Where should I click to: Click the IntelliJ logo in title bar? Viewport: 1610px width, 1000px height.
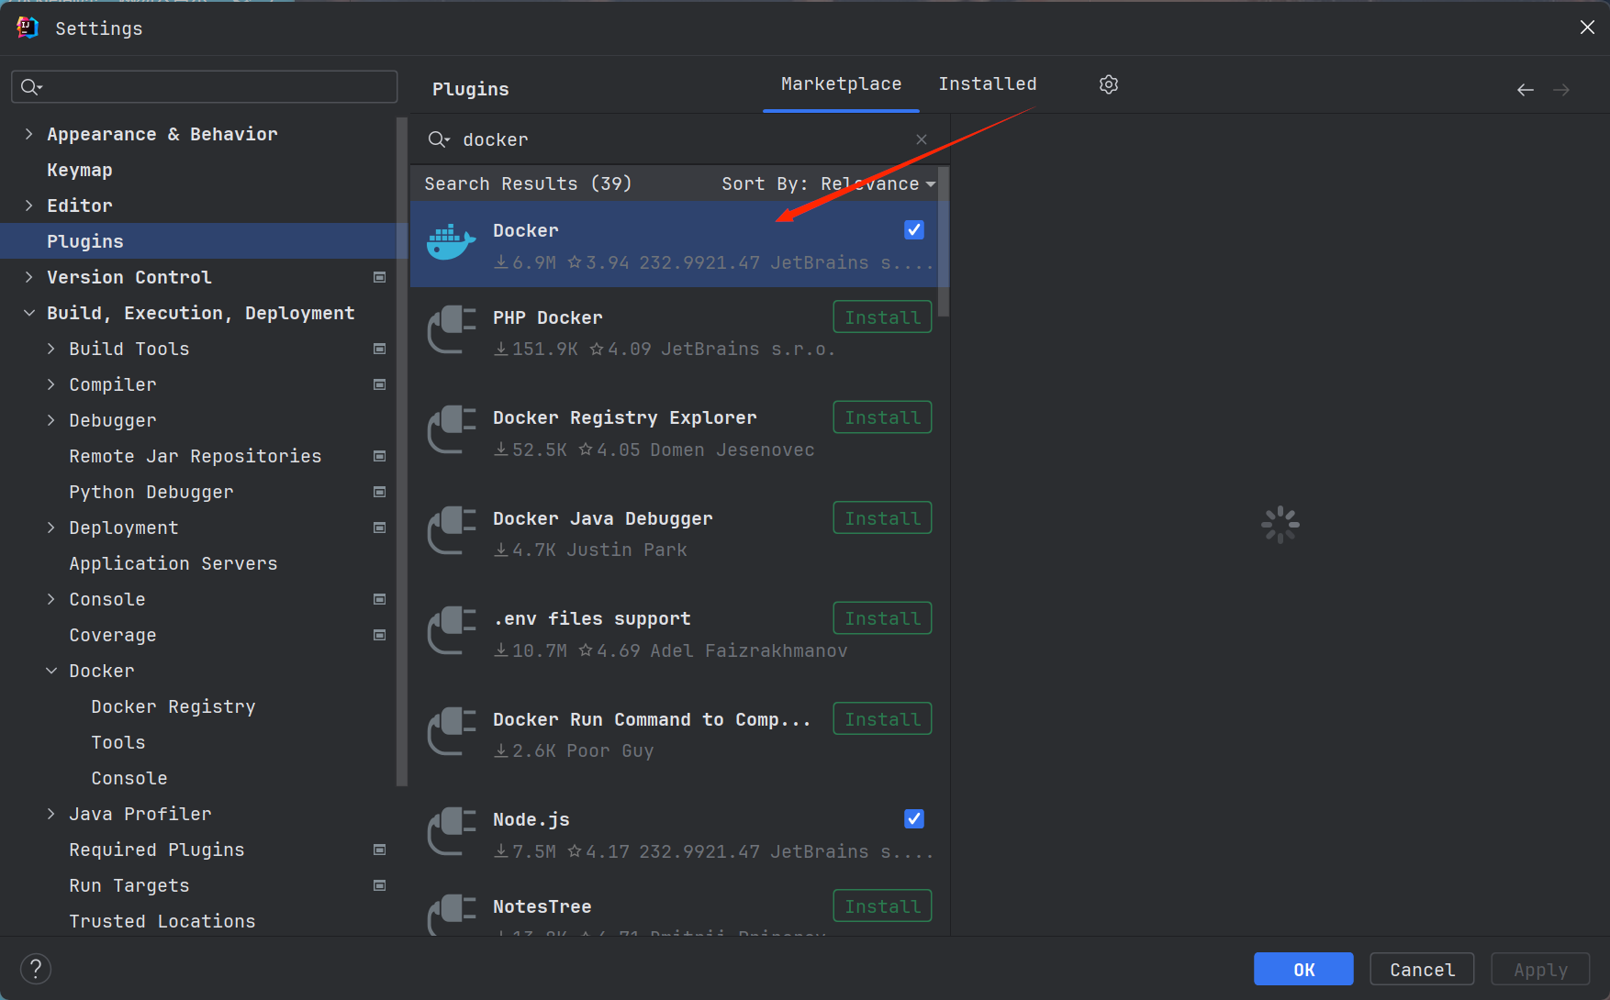pos(28,28)
